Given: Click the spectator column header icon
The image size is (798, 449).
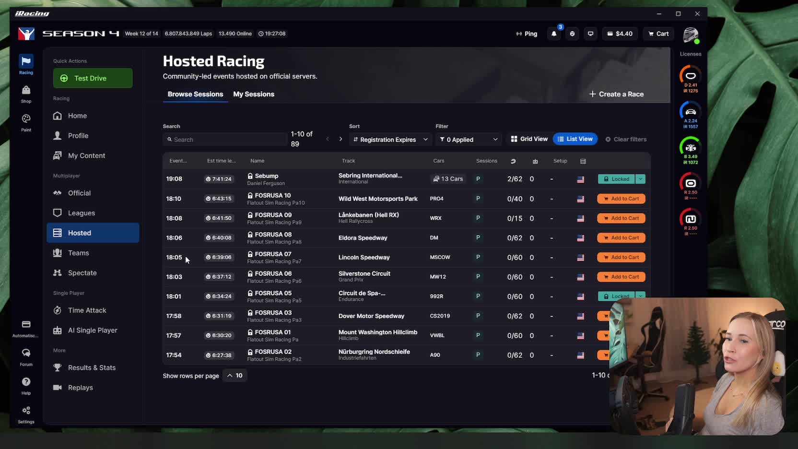Looking at the screenshot, I should (535, 161).
